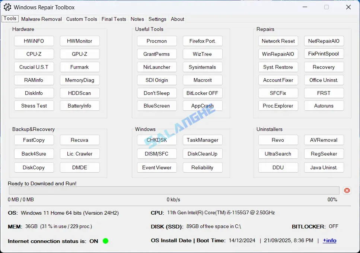Open the +info link near boot time
Viewport: 360px width, 253px height.
coord(329,241)
